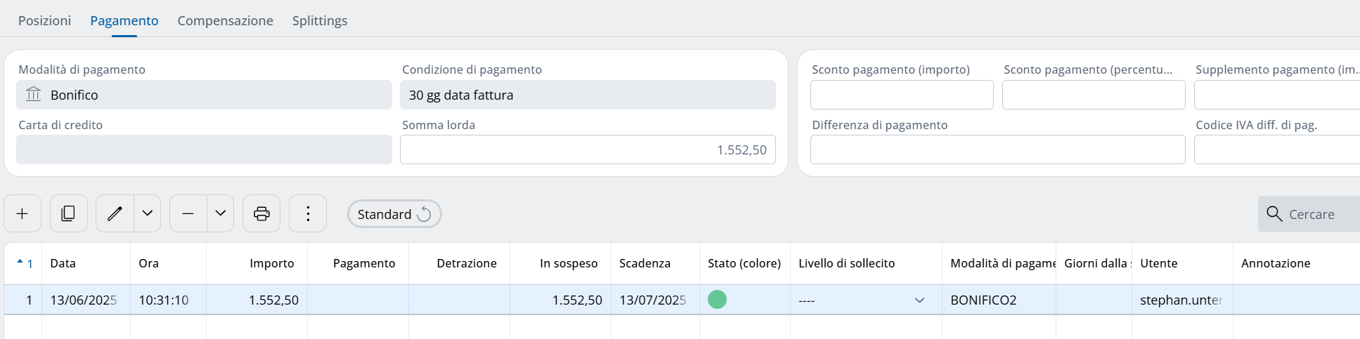Image resolution: width=1360 pixels, height=339 pixels.
Task: Reset the Standard view layout
Action: coord(424,214)
